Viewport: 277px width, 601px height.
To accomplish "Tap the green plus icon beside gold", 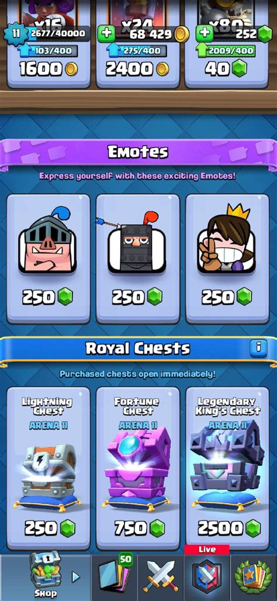I will [106, 34].
